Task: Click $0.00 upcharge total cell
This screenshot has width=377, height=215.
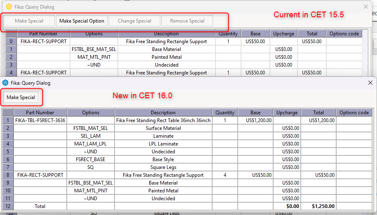Action: [287, 206]
